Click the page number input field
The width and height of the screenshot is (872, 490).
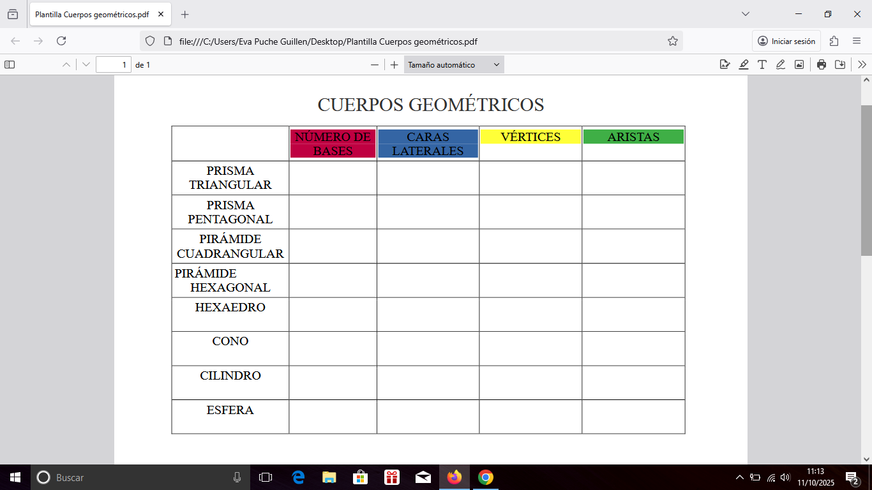pyautogui.click(x=113, y=64)
